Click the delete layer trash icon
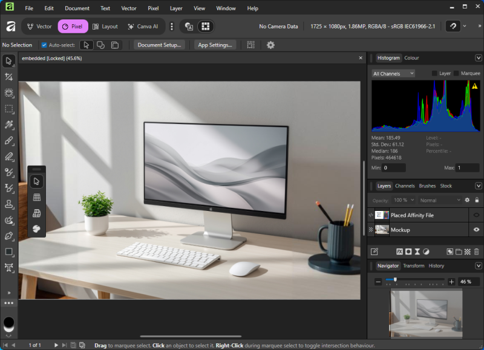The width and height of the screenshot is (484, 350). tap(476, 251)
